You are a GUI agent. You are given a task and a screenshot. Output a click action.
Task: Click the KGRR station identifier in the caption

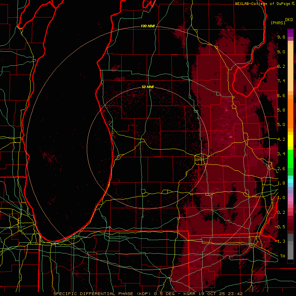click(190, 294)
